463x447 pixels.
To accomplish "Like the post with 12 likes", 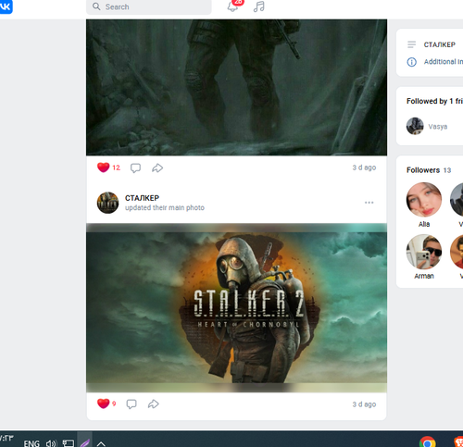I will pyautogui.click(x=103, y=168).
